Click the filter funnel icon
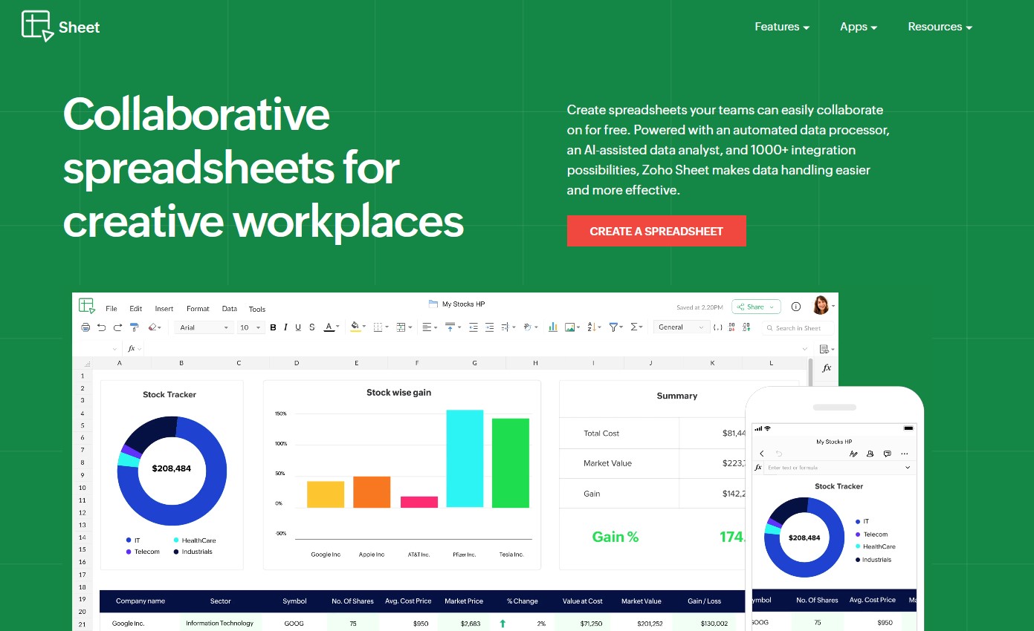1034x631 pixels. (614, 327)
